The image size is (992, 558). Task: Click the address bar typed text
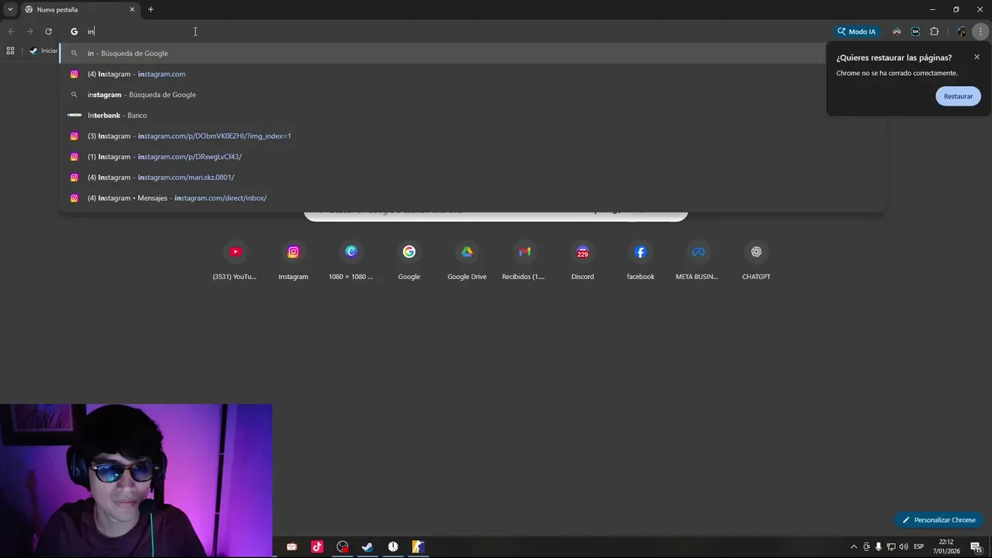(x=91, y=32)
